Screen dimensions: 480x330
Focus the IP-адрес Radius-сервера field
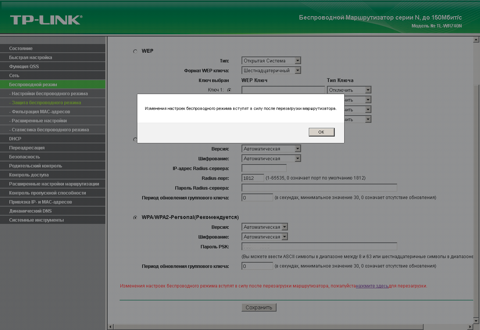tap(264, 168)
